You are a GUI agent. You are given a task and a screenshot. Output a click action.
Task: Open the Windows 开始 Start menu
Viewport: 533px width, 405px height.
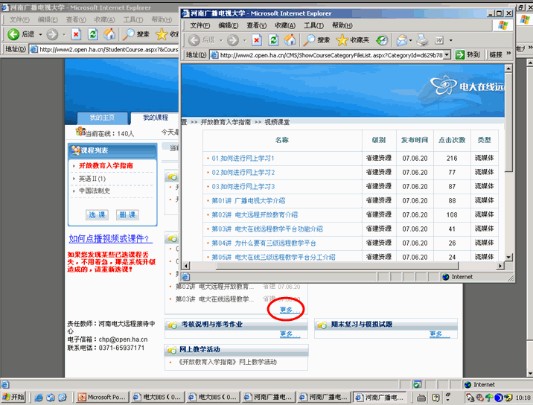(x=13, y=397)
